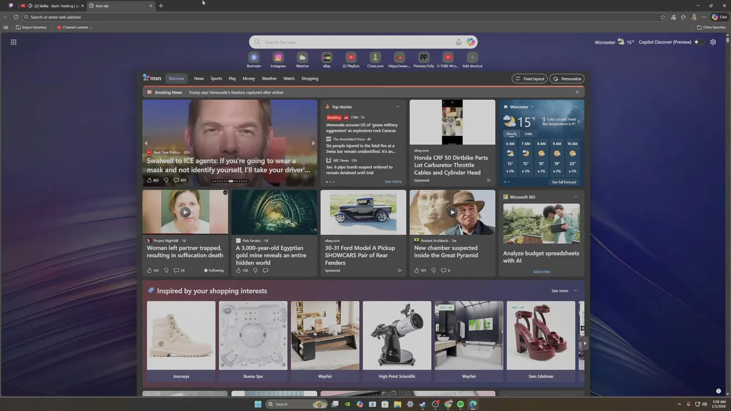Open the Copilot icon in search box
This screenshot has height=411, width=731.
click(x=471, y=42)
